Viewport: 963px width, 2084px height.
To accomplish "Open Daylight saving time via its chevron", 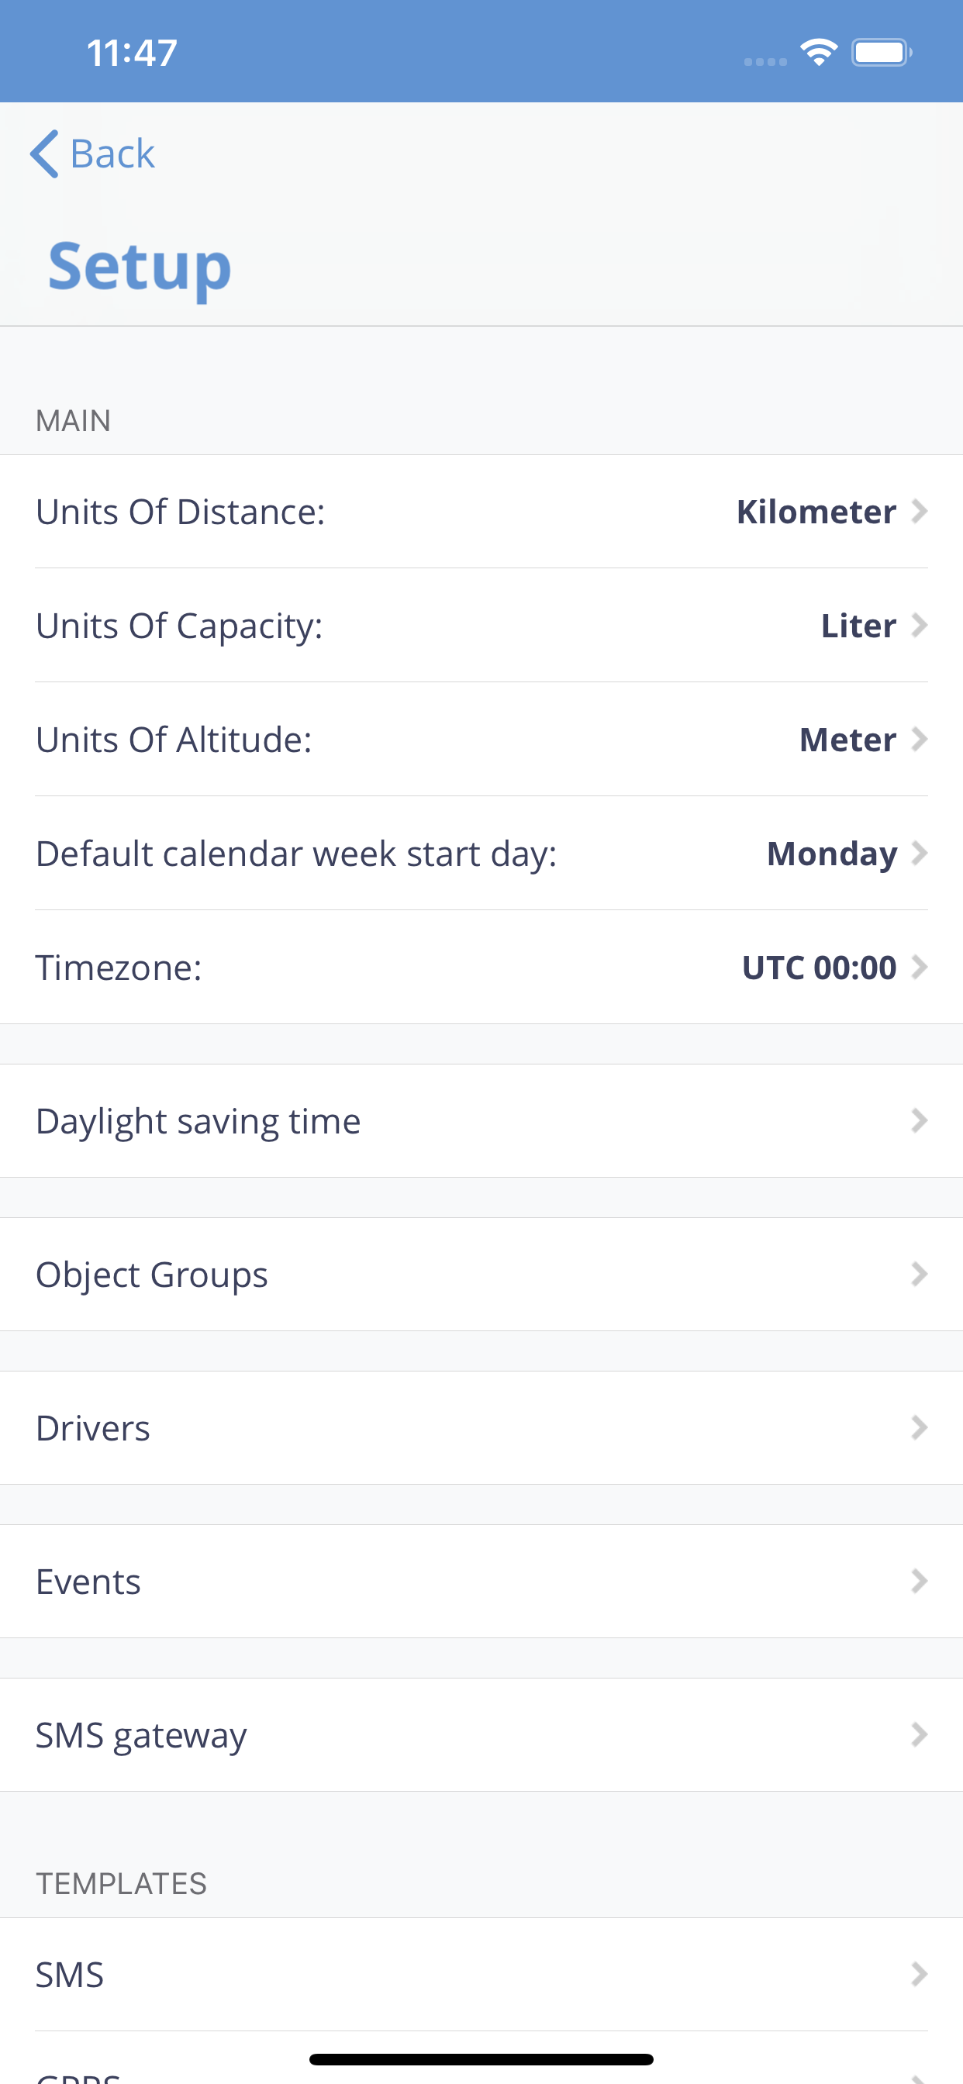I will (919, 1120).
